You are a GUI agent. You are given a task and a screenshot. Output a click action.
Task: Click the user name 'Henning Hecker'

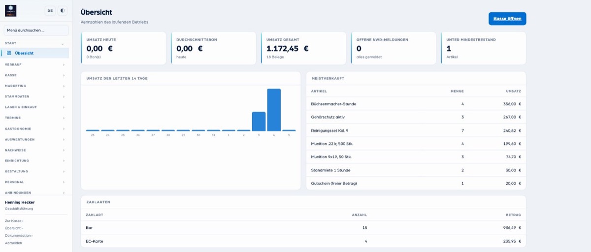pyautogui.click(x=20, y=202)
